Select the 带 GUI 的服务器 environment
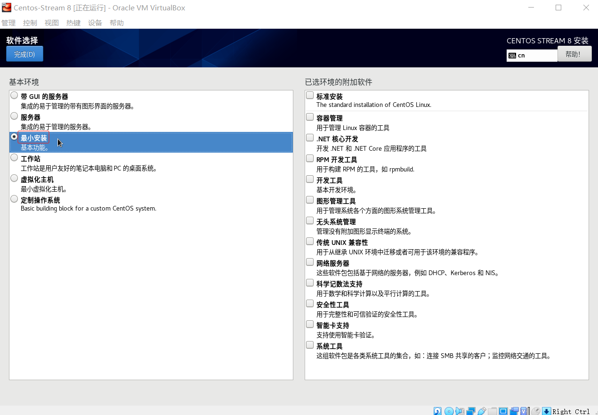The width and height of the screenshot is (598, 415). pos(14,96)
